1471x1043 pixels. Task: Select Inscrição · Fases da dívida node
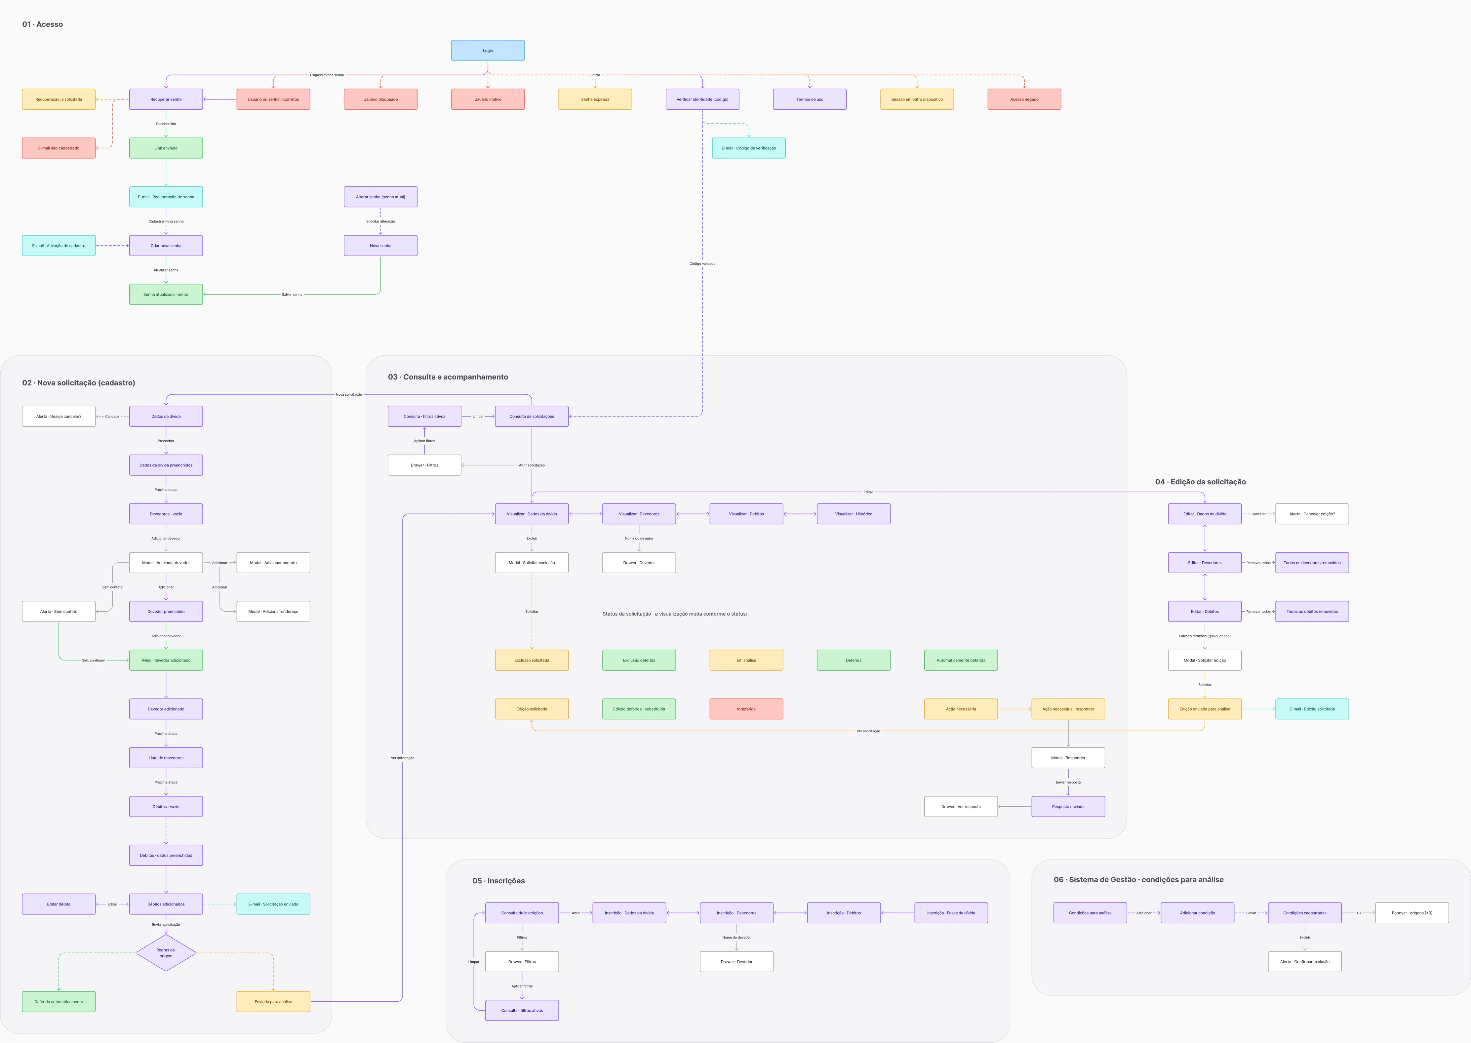[x=951, y=913]
